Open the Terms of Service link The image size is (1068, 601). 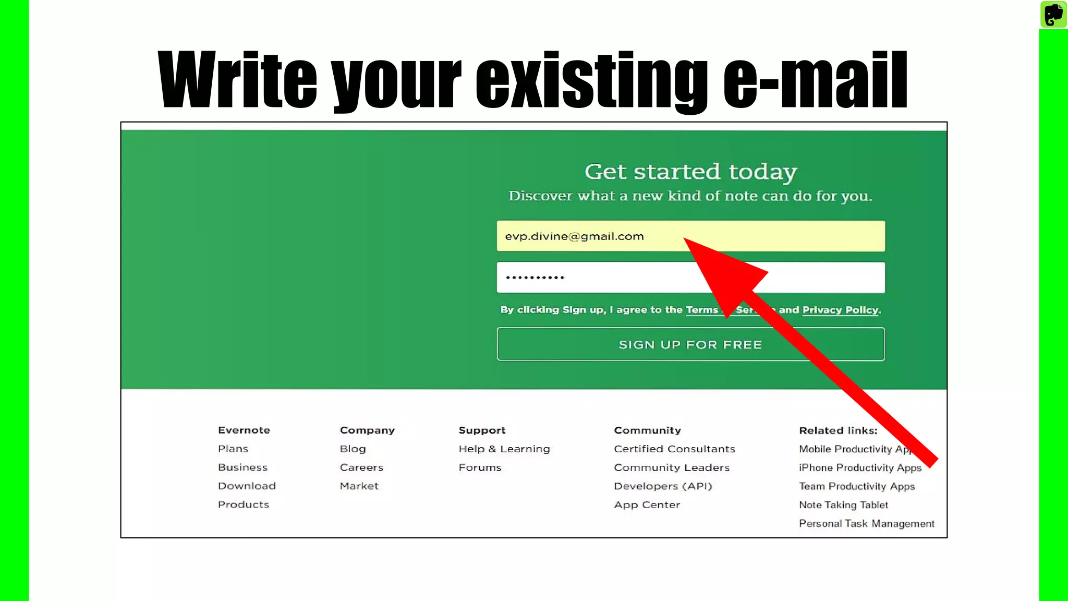pyautogui.click(x=730, y=310)
